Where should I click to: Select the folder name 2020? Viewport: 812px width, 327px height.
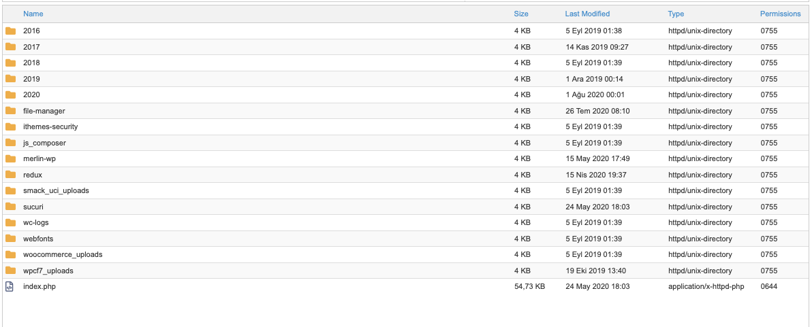[31, 95]
